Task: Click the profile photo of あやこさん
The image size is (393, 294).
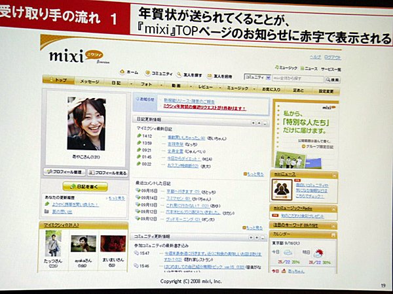Action: pyautogui.click(x=86, y=123)
